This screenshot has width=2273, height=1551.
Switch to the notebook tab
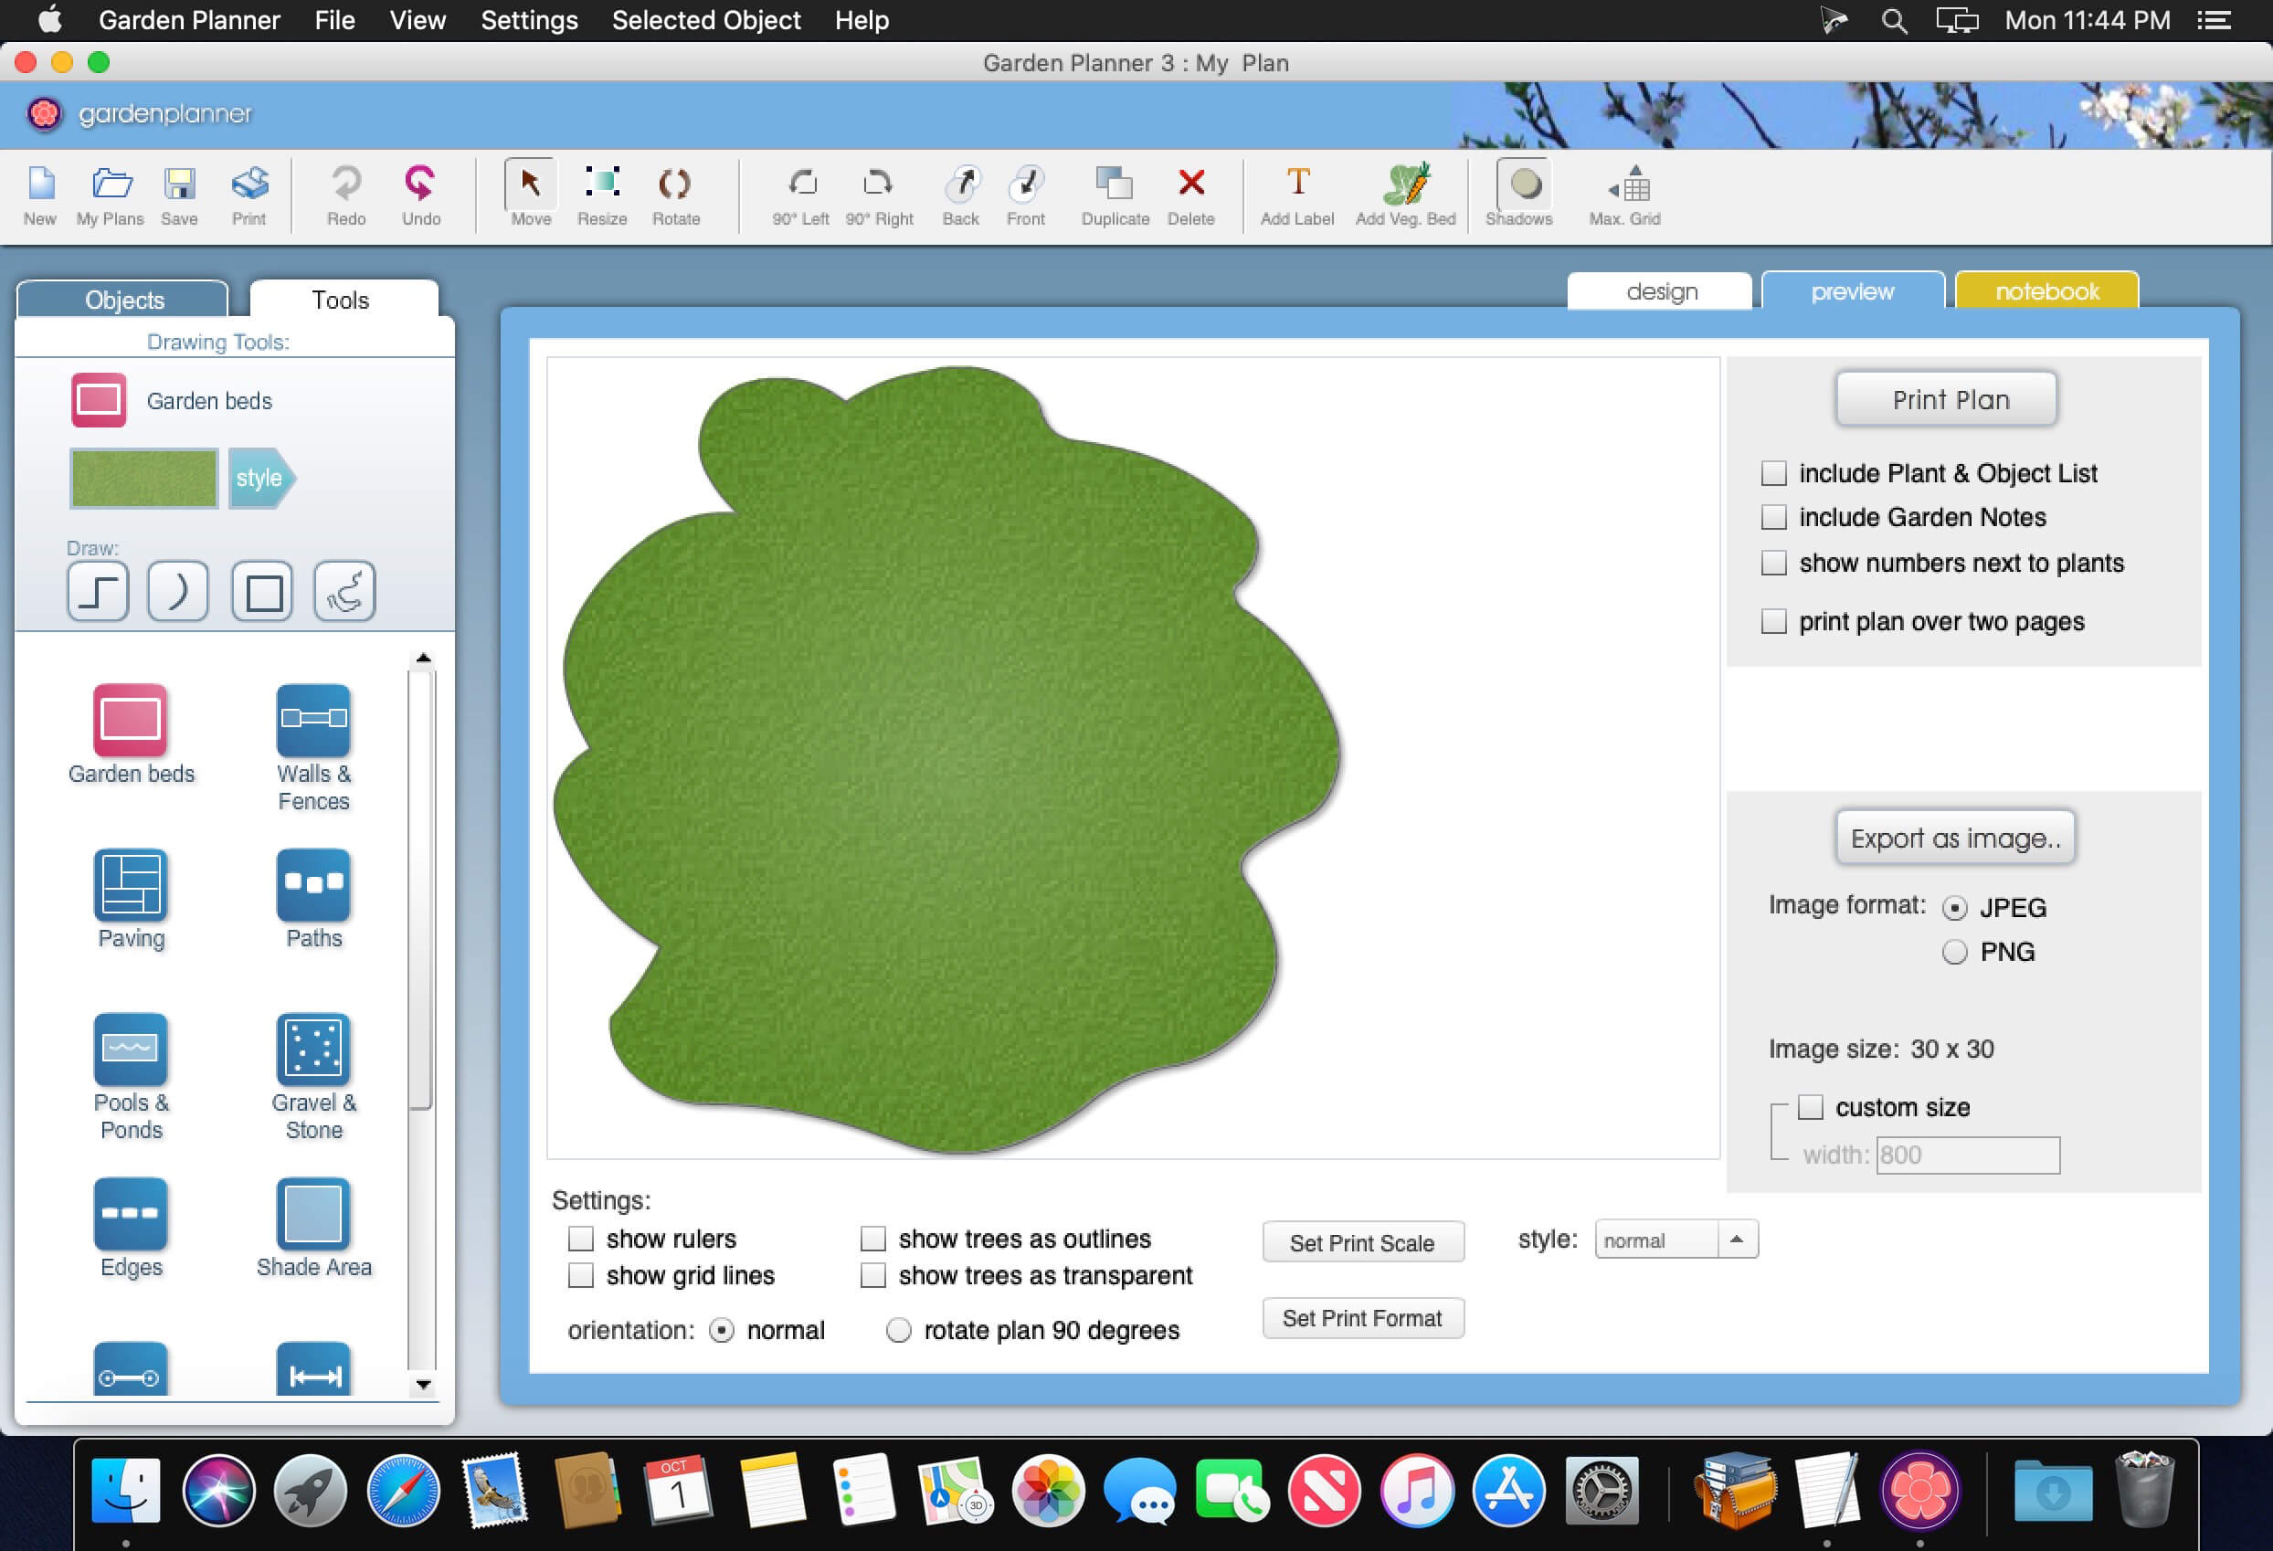click(2046, 291)
